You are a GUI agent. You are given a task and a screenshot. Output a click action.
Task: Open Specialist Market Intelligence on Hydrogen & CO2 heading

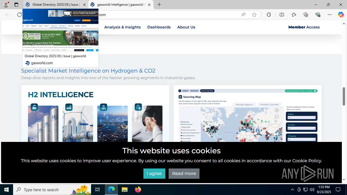tap(88, 71)
